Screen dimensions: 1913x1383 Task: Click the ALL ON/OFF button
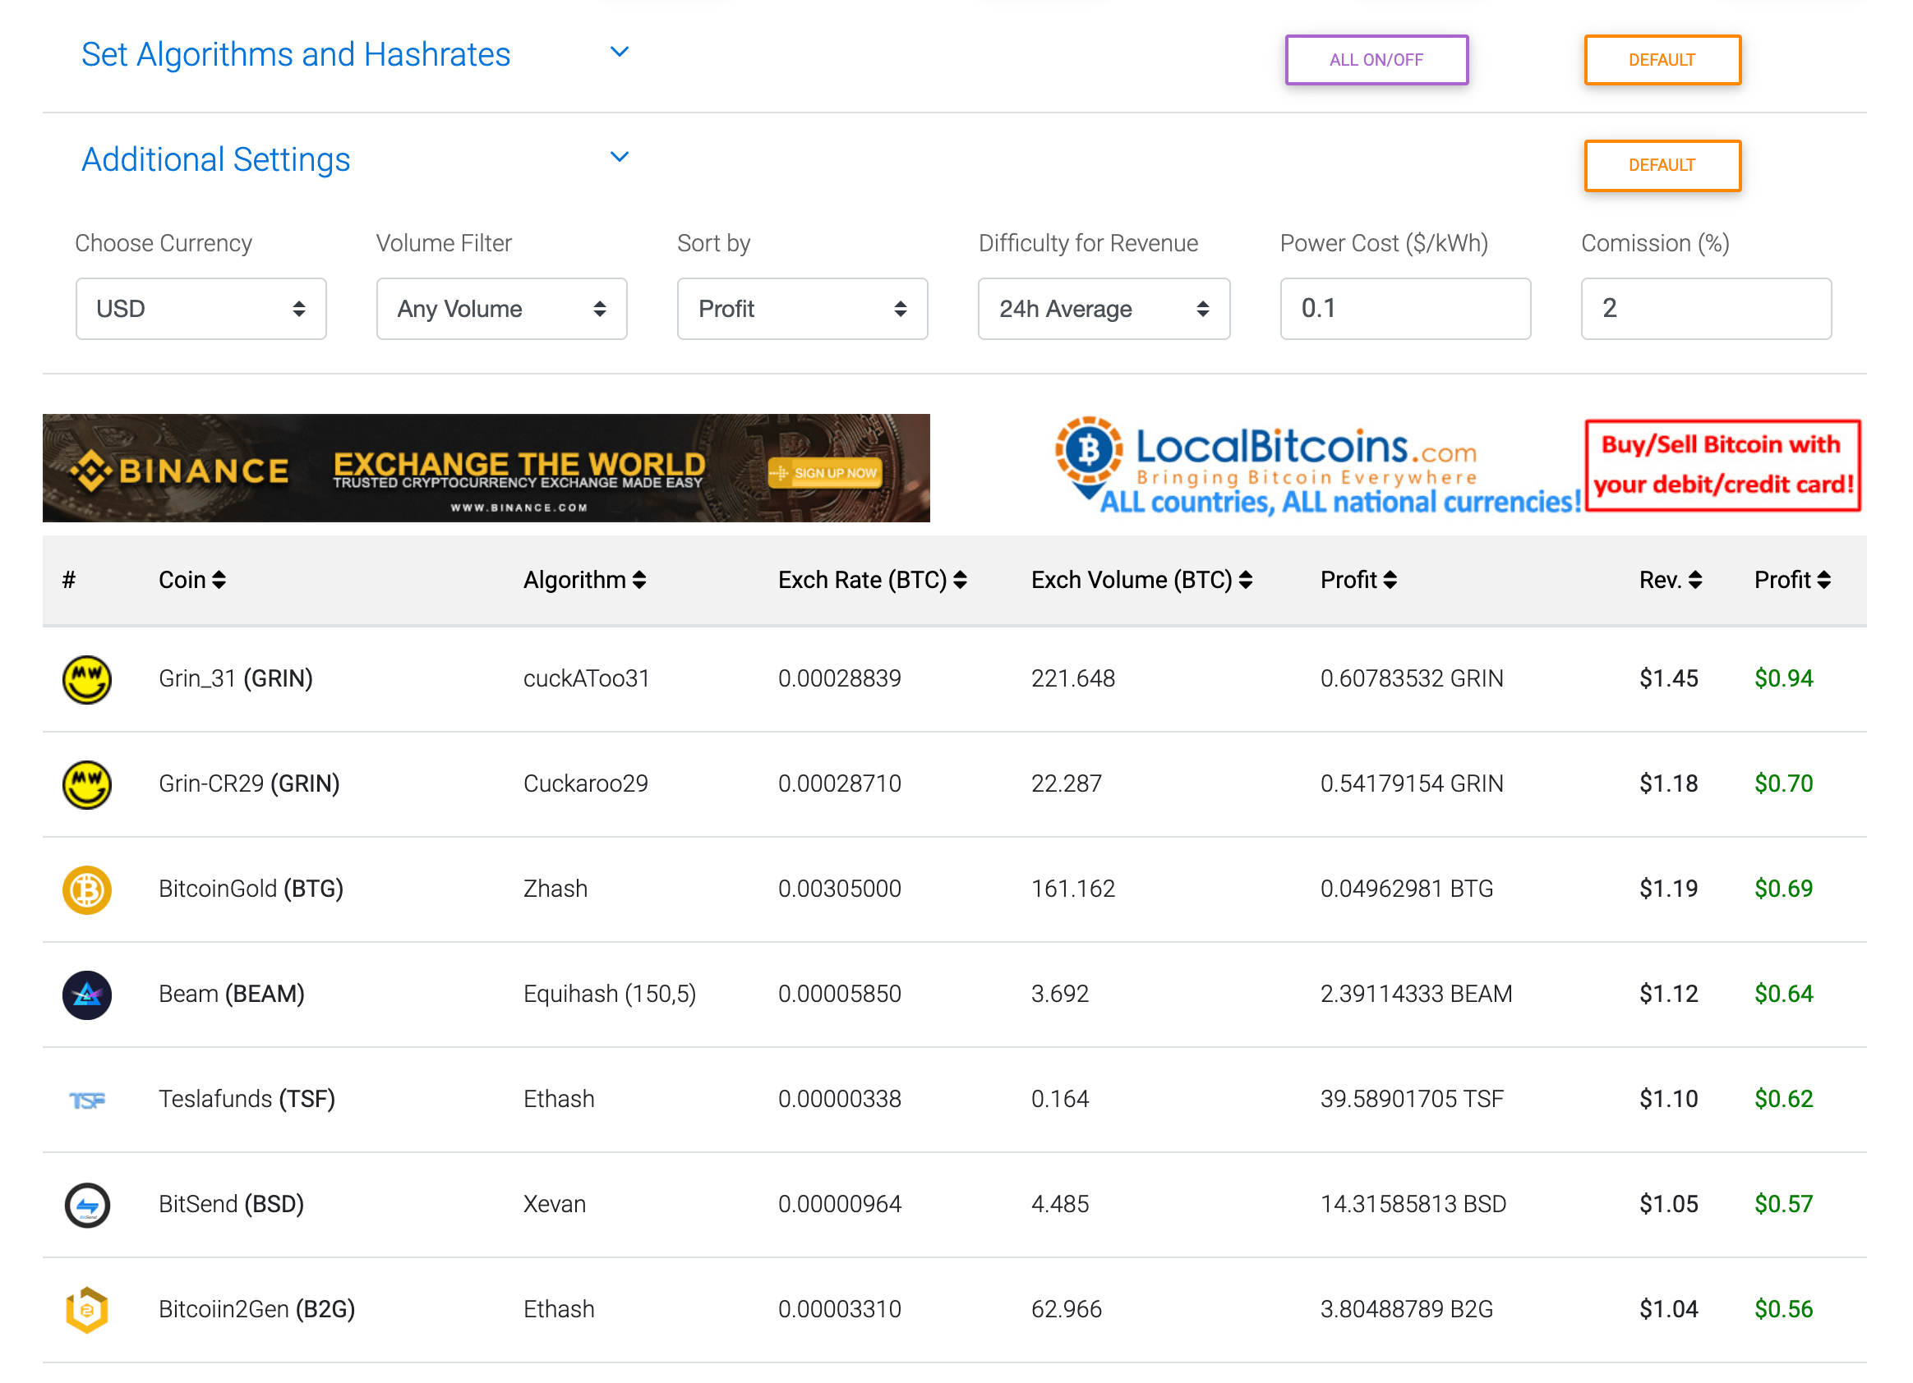1377,60
